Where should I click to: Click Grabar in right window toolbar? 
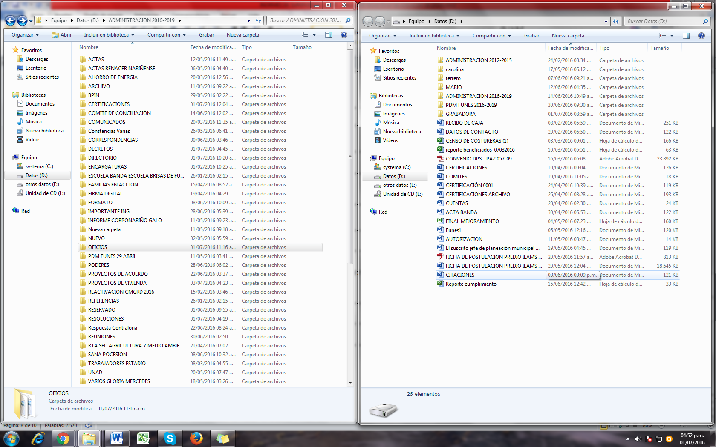[531, 36]
